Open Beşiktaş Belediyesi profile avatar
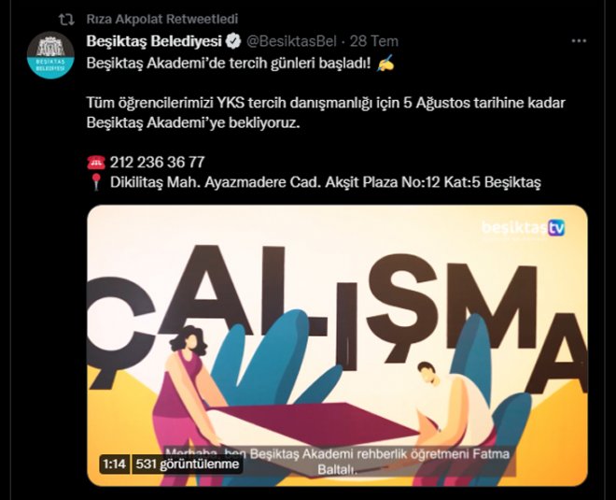 tap(50, 55)
